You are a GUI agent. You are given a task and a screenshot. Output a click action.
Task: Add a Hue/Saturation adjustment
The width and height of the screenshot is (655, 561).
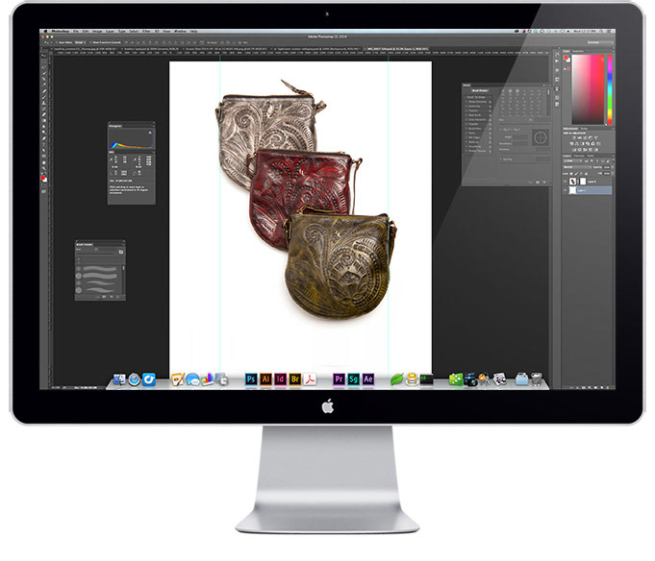coord(571,144)
